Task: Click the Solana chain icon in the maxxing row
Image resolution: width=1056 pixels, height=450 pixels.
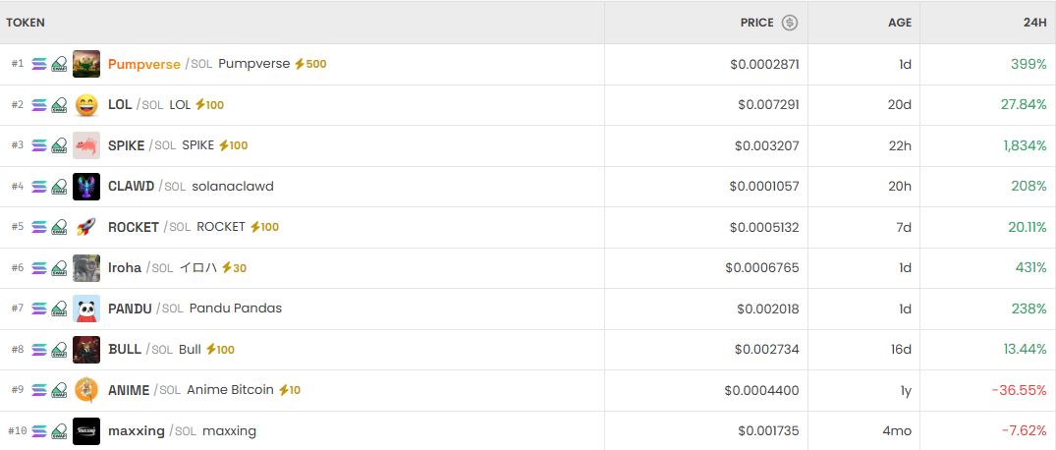Action: 39,431
